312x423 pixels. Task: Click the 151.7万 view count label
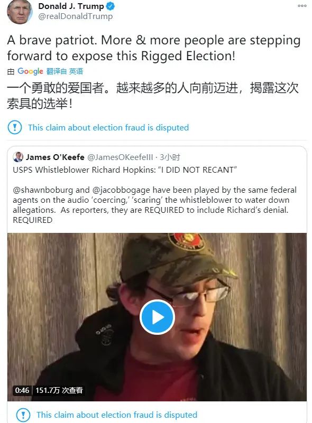pos(59,390)
